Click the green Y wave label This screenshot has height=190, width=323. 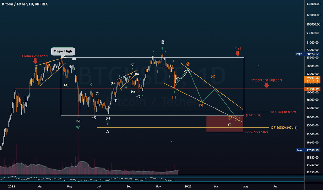107,123
